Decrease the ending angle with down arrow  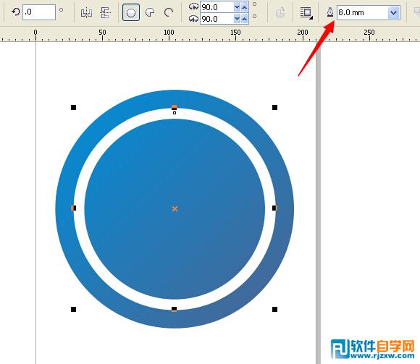(237, 19)
